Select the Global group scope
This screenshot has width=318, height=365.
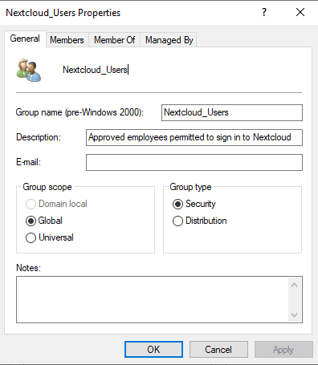coord(44,221)
